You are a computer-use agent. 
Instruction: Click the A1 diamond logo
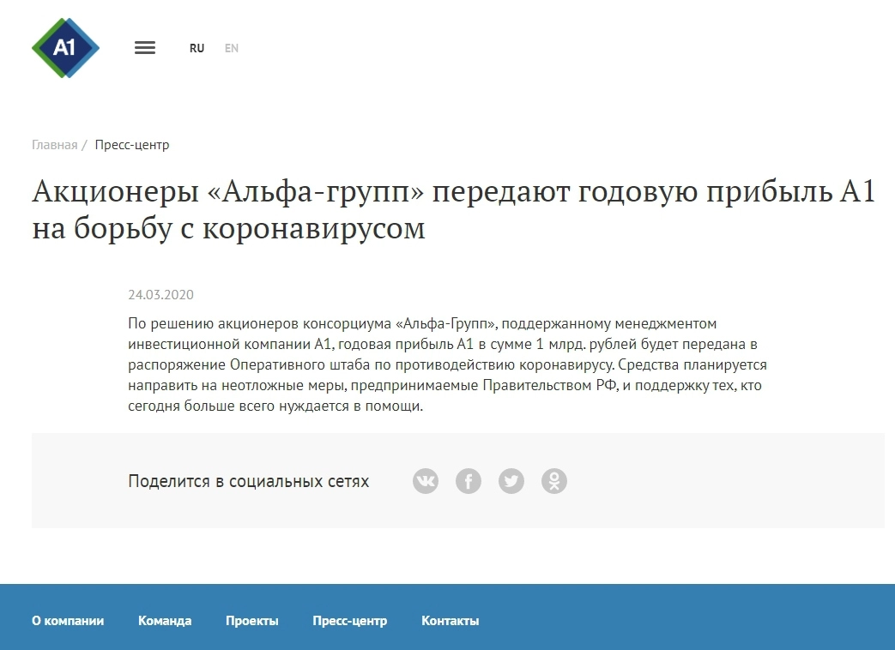(65, 48)
